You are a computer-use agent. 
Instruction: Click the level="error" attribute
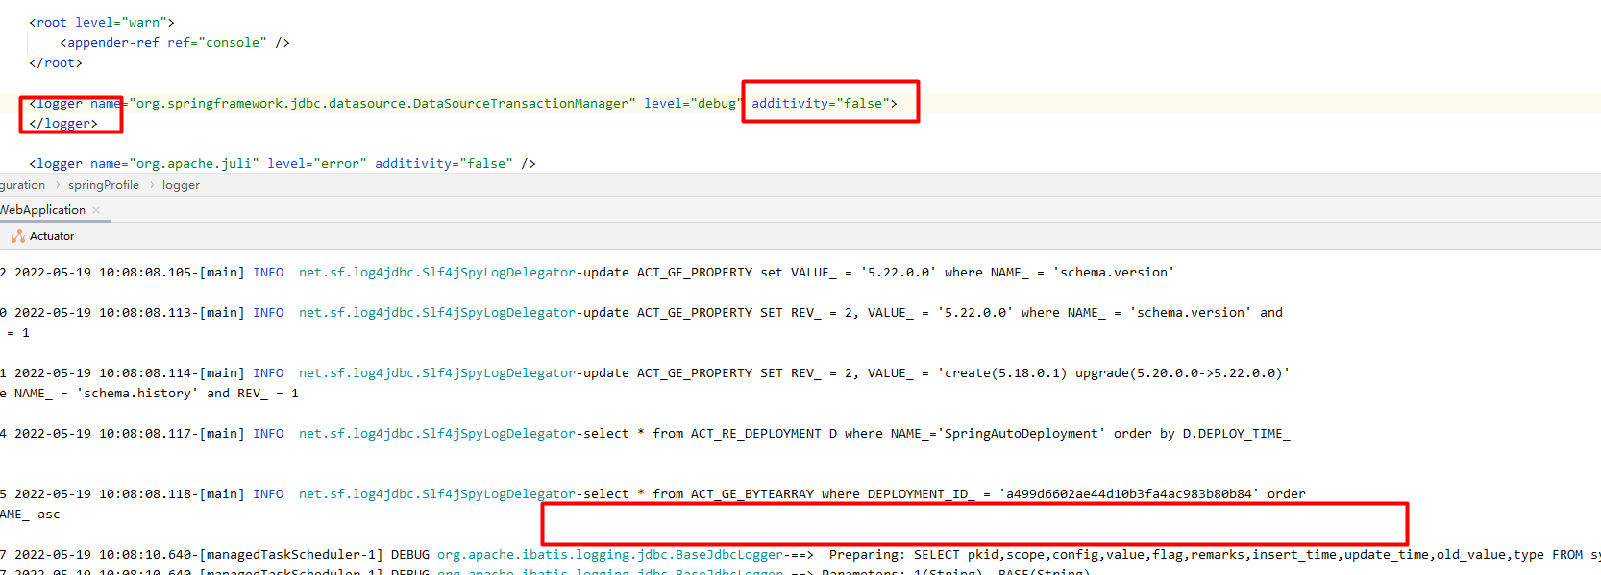pos(317,163)
